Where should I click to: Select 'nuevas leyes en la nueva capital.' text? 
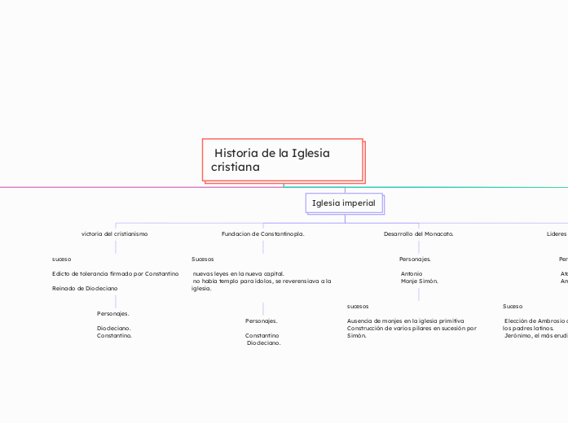coord(238,273)
